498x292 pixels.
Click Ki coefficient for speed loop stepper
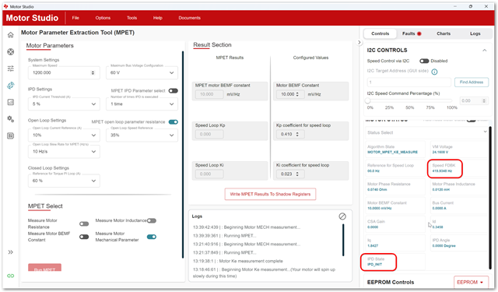(297, 174)
